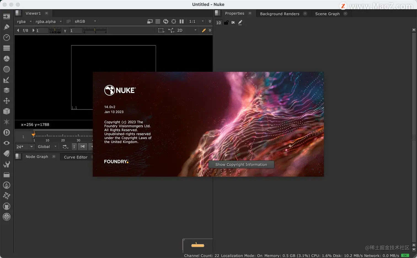Open the 2D view mode dropdown
The image size is (417, 258).
[x=187, y=30]
